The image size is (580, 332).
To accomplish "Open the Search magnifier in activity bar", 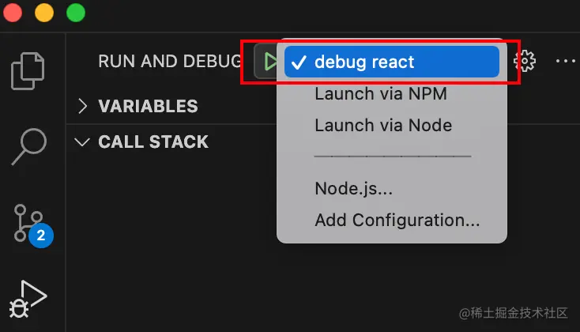I will click(x=29, y=146).
